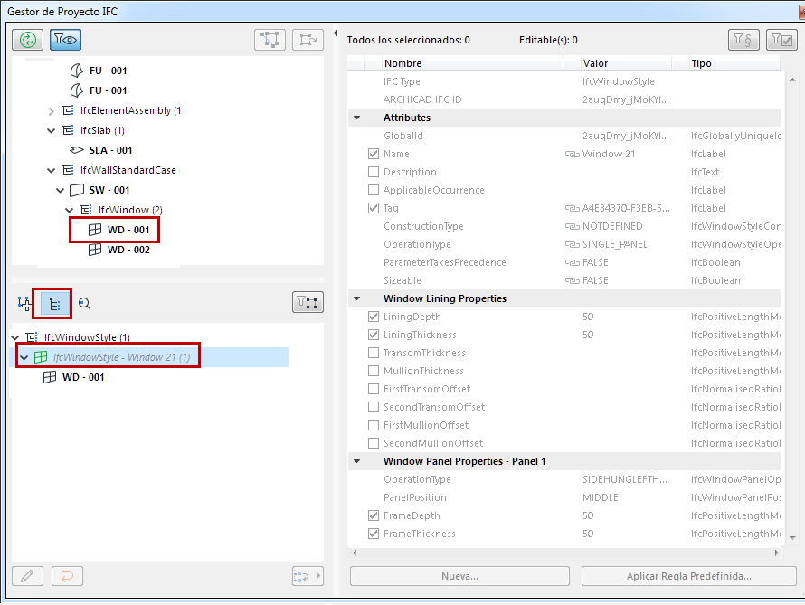
Task: Collapse the IfcWindow (2) node
Action: (x=70, y=210)
